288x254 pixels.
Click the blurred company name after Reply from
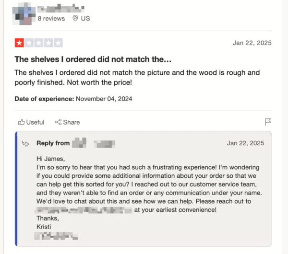[x=94, y=143]
